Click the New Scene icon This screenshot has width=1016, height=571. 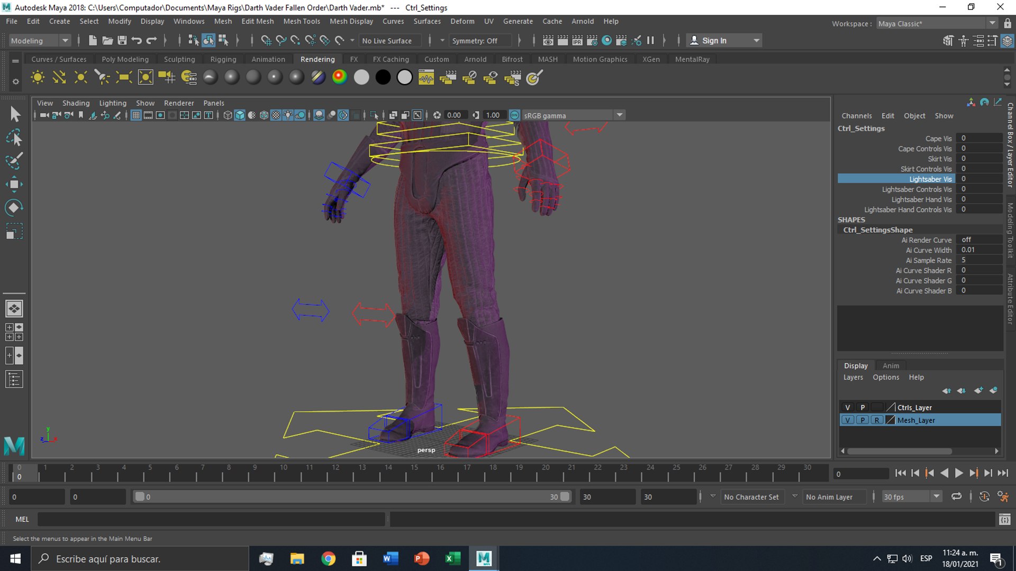[x=93, y=40]
